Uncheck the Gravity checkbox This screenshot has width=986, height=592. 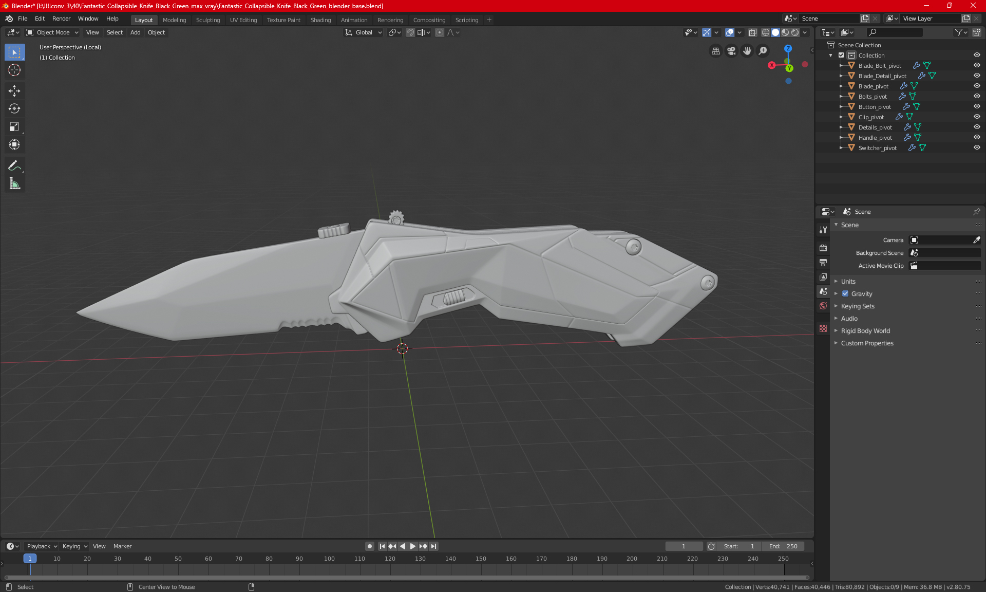(845, 294)
